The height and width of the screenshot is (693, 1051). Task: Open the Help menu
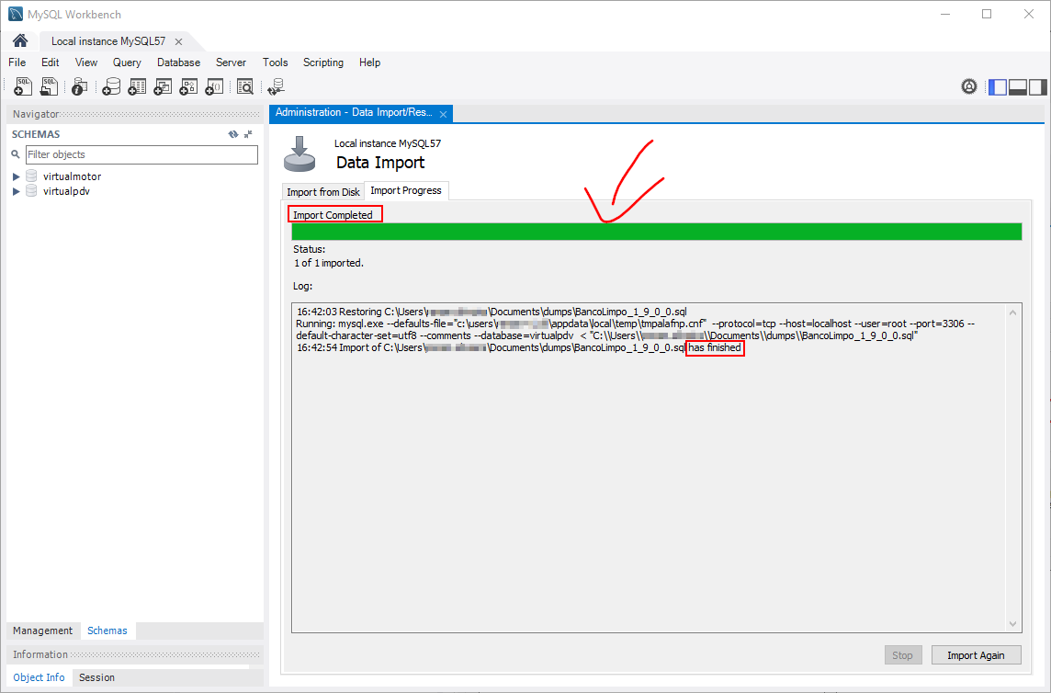[369, 62]
